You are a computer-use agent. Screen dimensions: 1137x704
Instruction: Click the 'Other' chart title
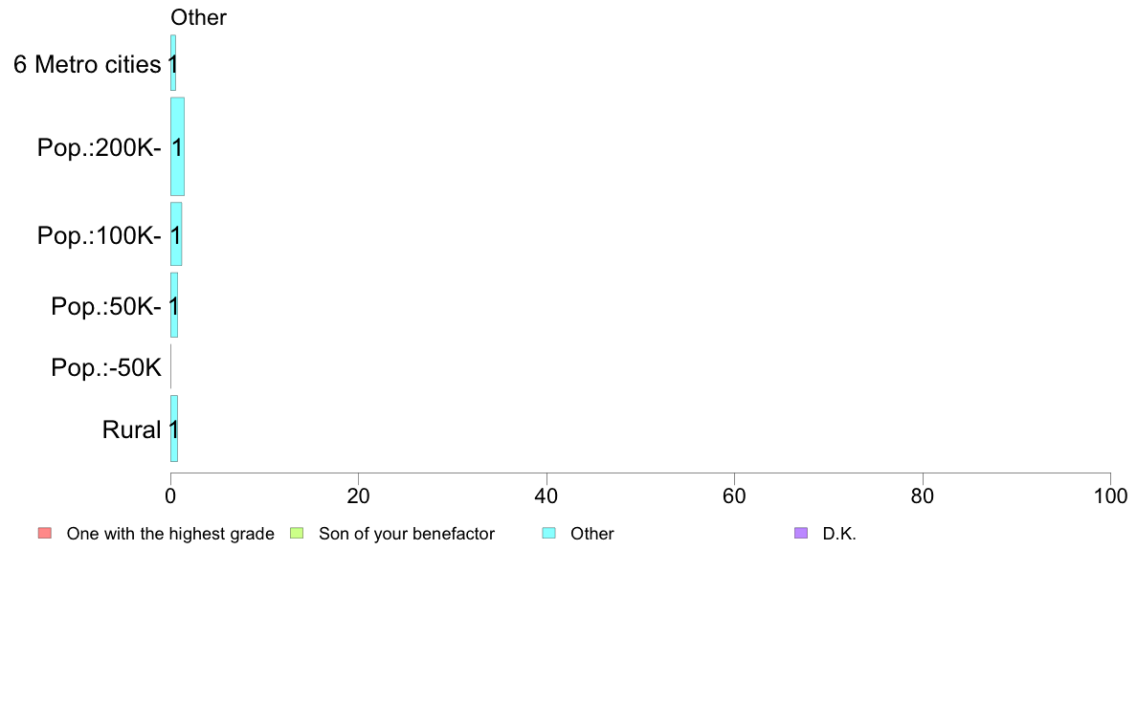tap(198, 17)
